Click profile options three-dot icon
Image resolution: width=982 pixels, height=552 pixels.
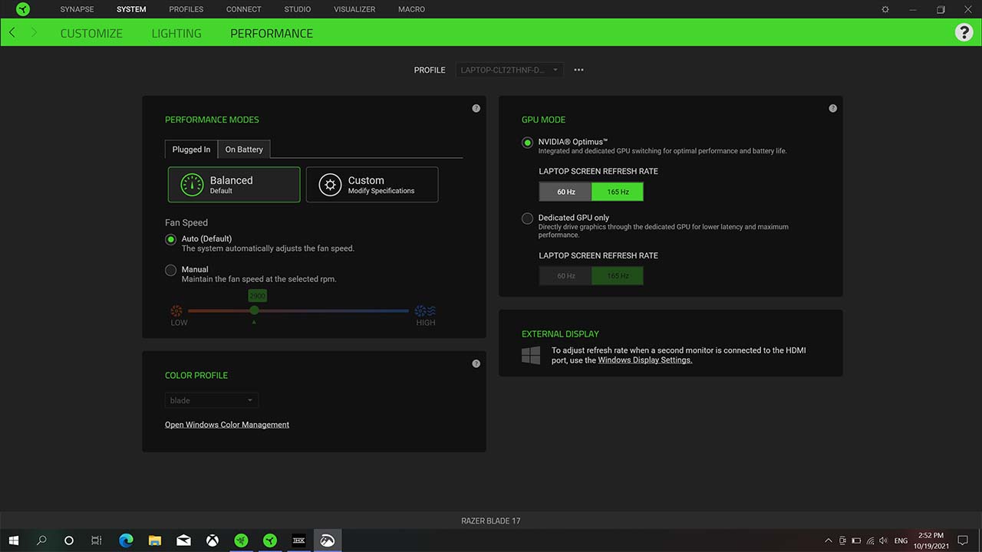point(578,70)
